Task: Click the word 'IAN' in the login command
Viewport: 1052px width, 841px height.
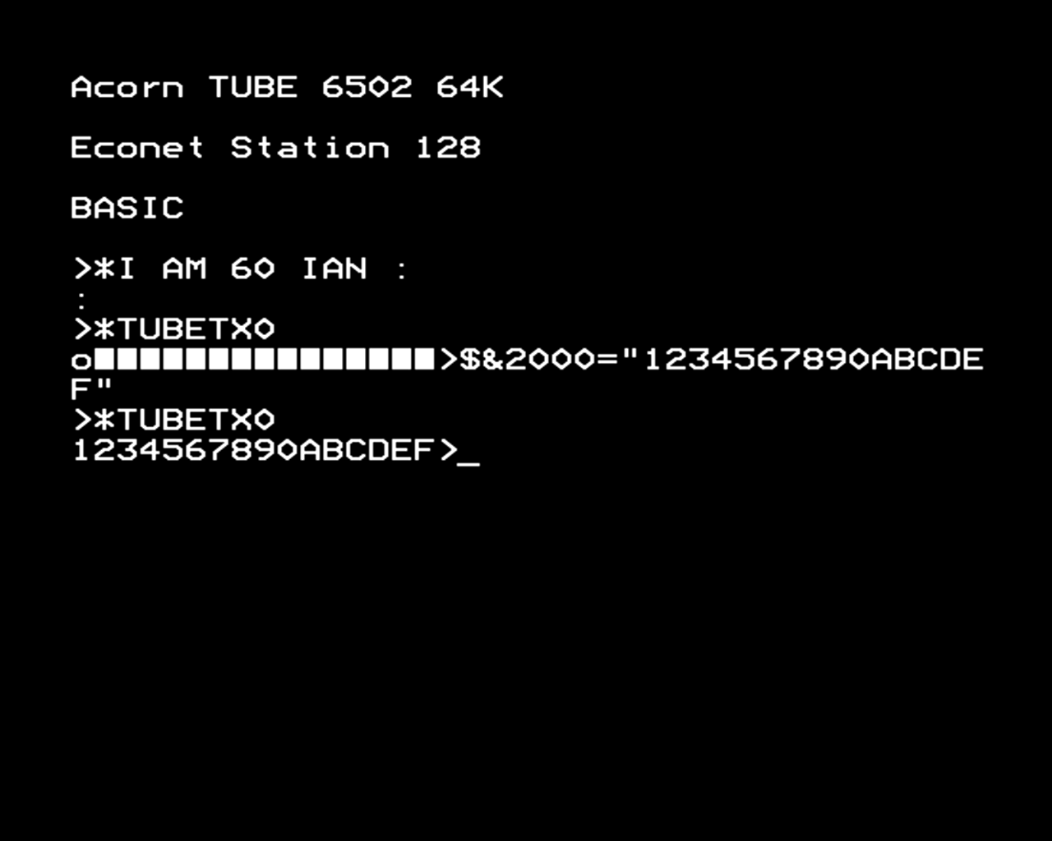Action: [334, 268]
